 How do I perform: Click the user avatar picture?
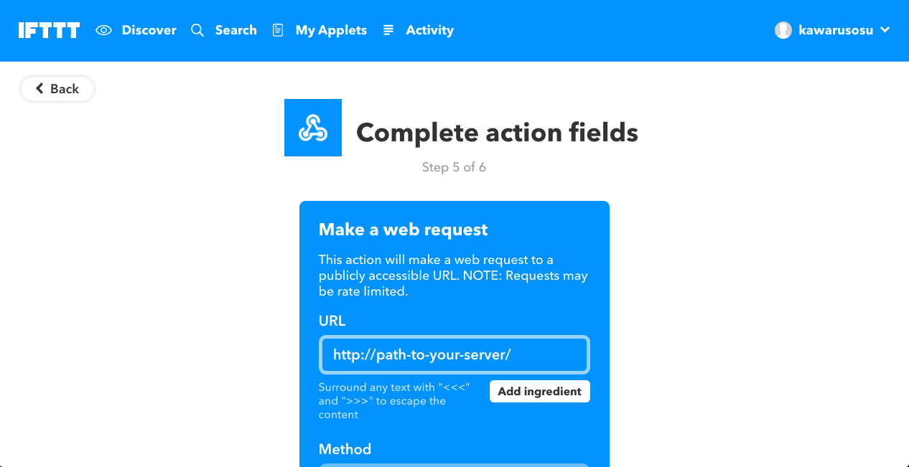coord(783,30)
